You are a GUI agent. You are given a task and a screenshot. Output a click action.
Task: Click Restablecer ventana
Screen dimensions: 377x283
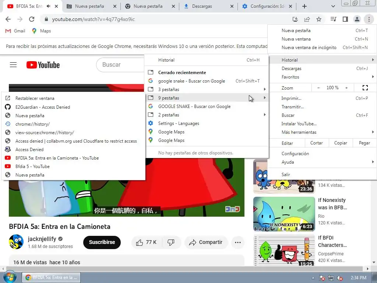tap(73, 98)
